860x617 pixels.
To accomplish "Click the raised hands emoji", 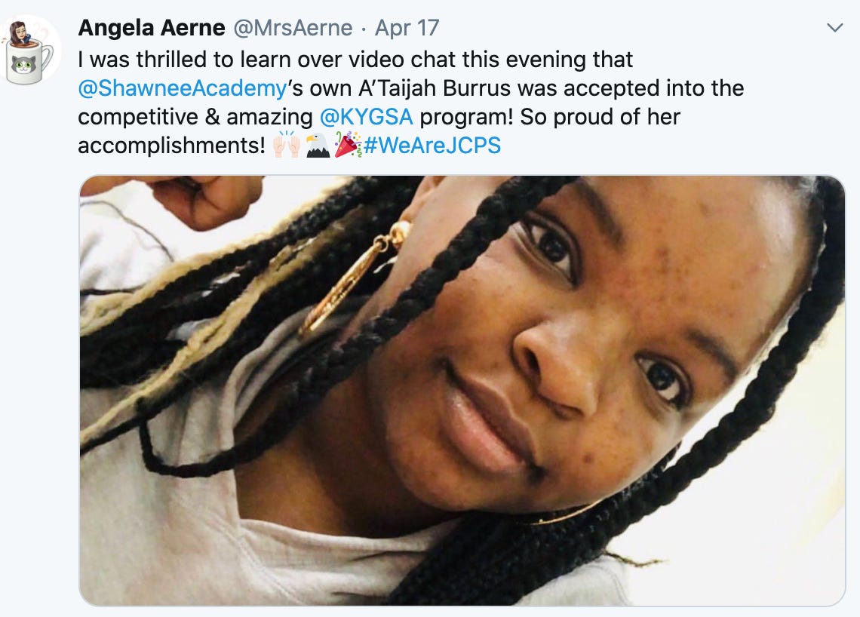I will point(287,146).
